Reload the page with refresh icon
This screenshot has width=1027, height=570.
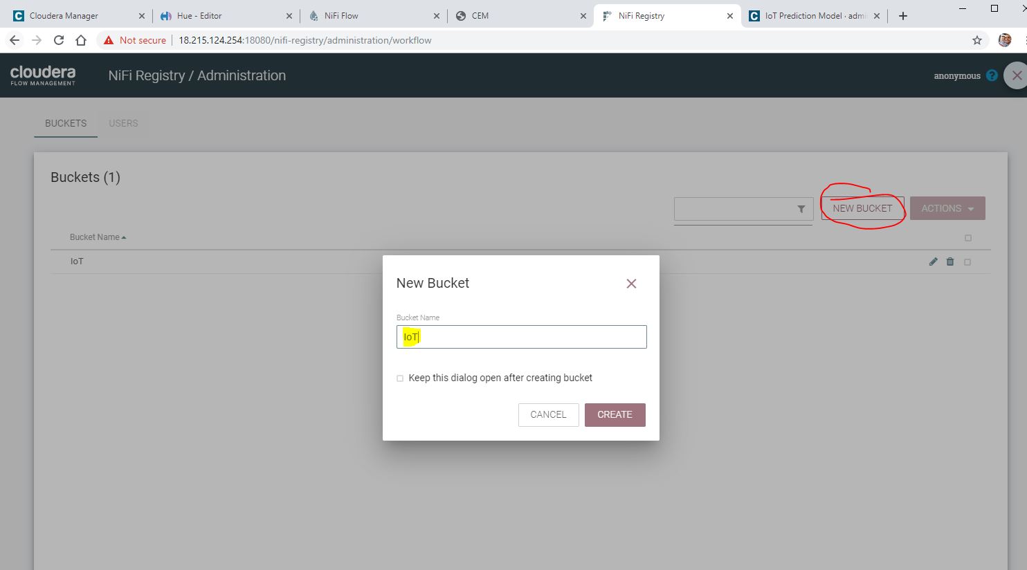59,40
